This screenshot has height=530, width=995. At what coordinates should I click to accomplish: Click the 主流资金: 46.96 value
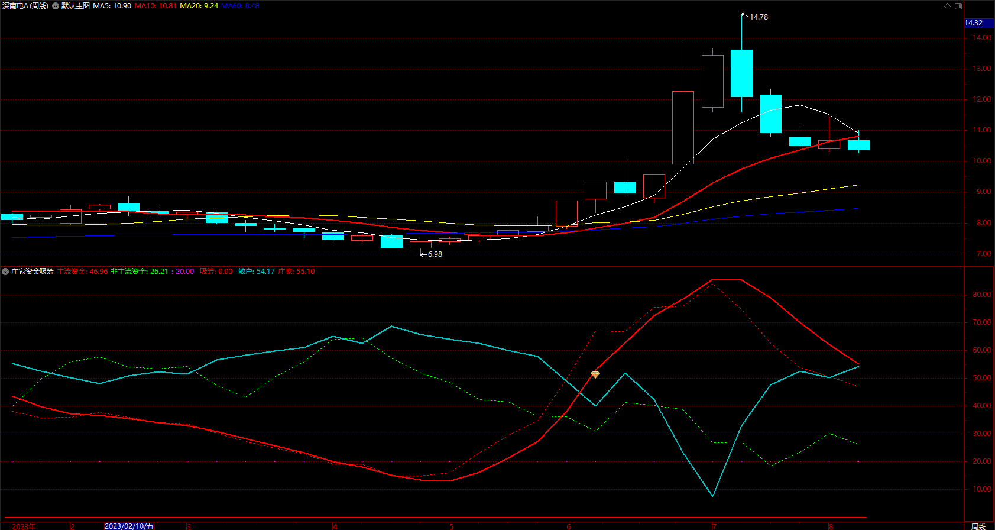pos(82,272)
